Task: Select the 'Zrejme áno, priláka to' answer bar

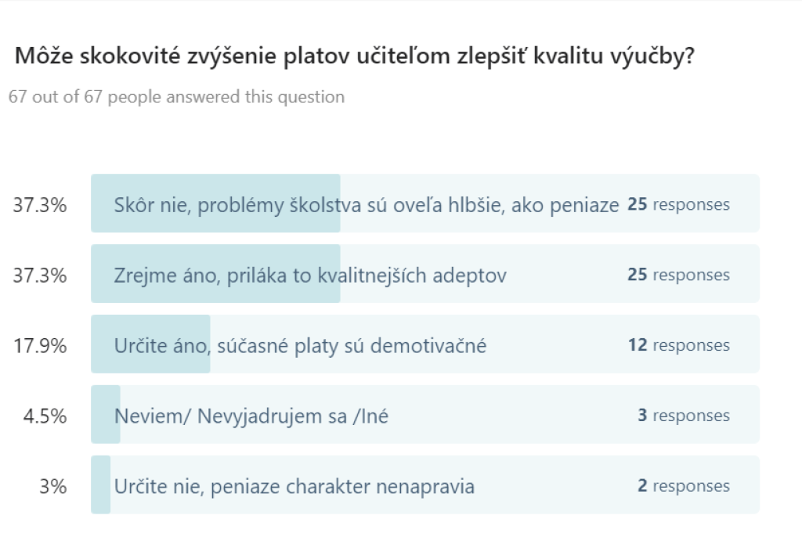Action: [x=425, y=274]
